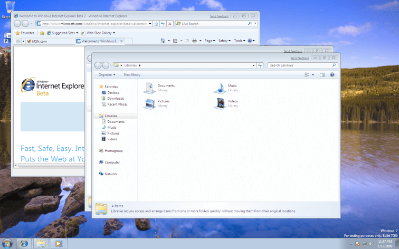
Task: Open the Start menu orb
Action: click(x=7, y=244)
